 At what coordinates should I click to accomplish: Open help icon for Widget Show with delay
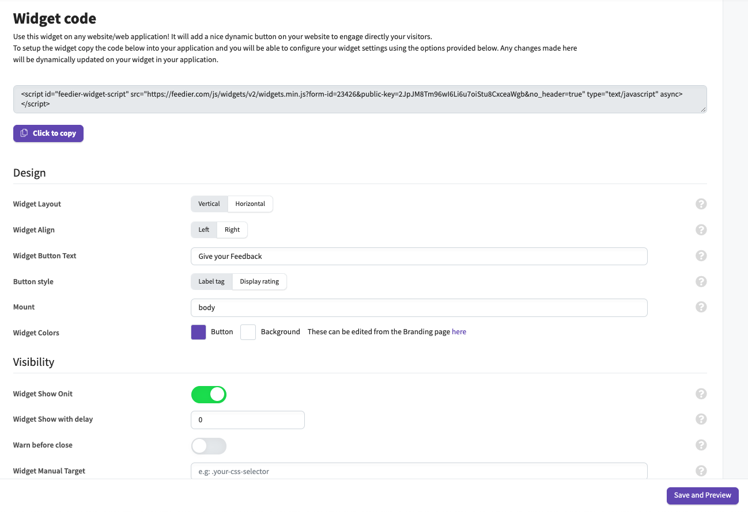coord(701,419)
